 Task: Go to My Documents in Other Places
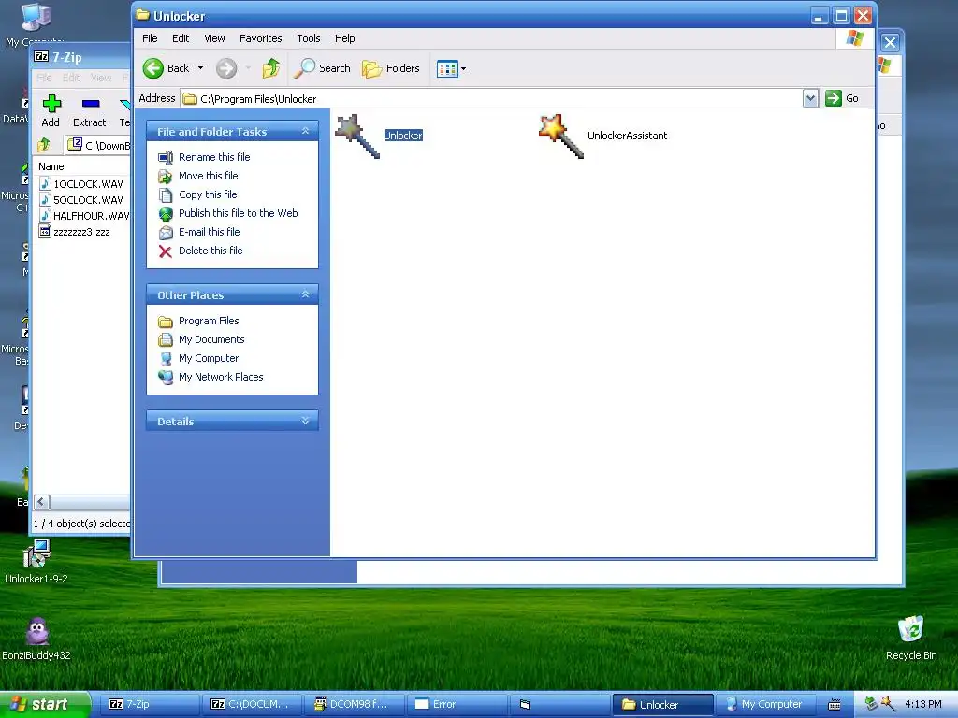tap(211, 339)
